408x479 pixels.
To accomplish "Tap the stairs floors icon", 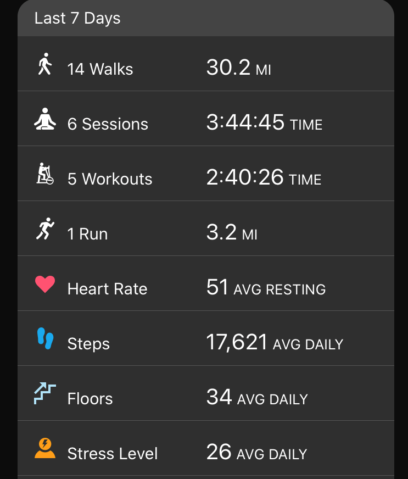I will tap(45, 393).
